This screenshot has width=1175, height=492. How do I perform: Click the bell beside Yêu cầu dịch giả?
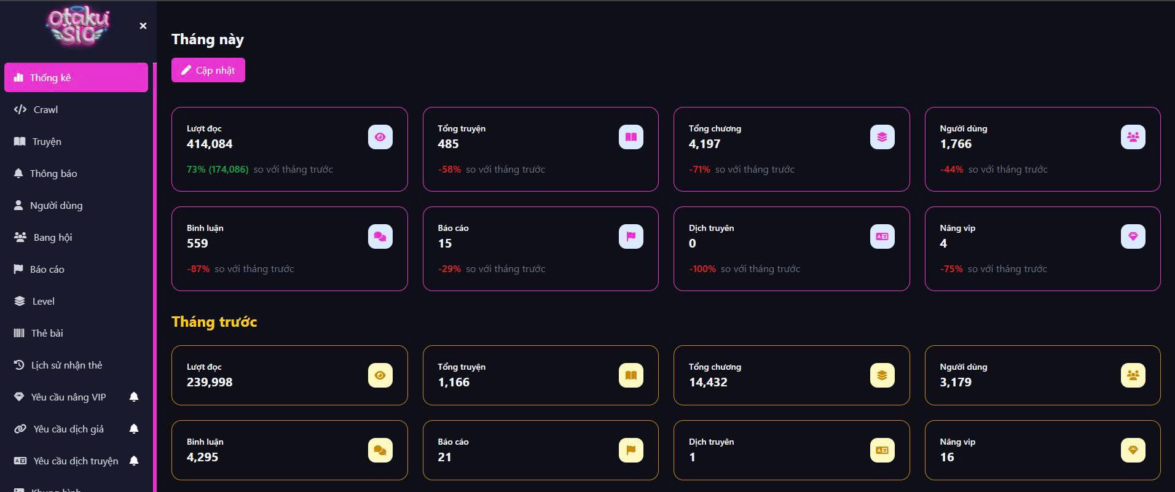coord(134,429)
